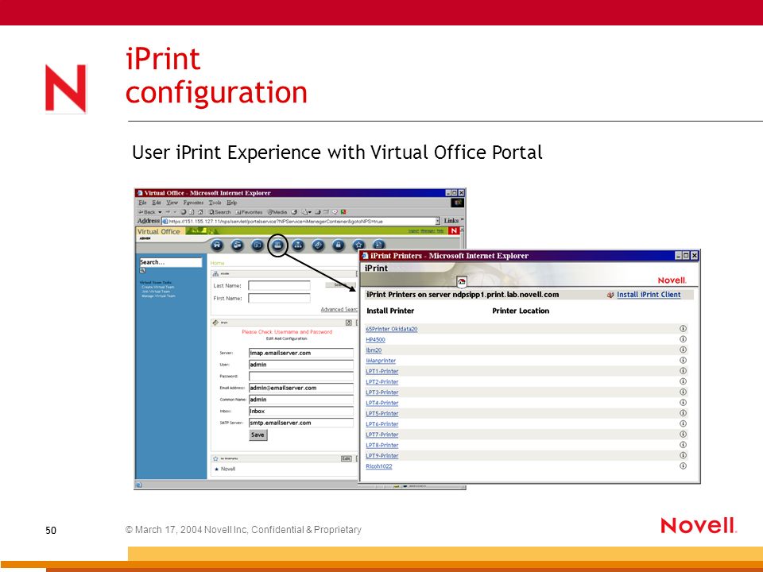Image resolution: width=763 pixels, height=572 pixels.
Task: Click the Create Virtual Team link
Action: coord(157,287)
